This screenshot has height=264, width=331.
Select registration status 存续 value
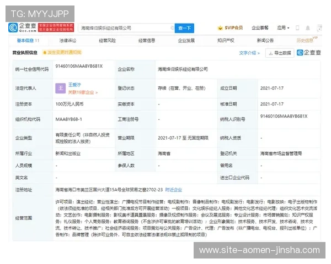[181, 88]
